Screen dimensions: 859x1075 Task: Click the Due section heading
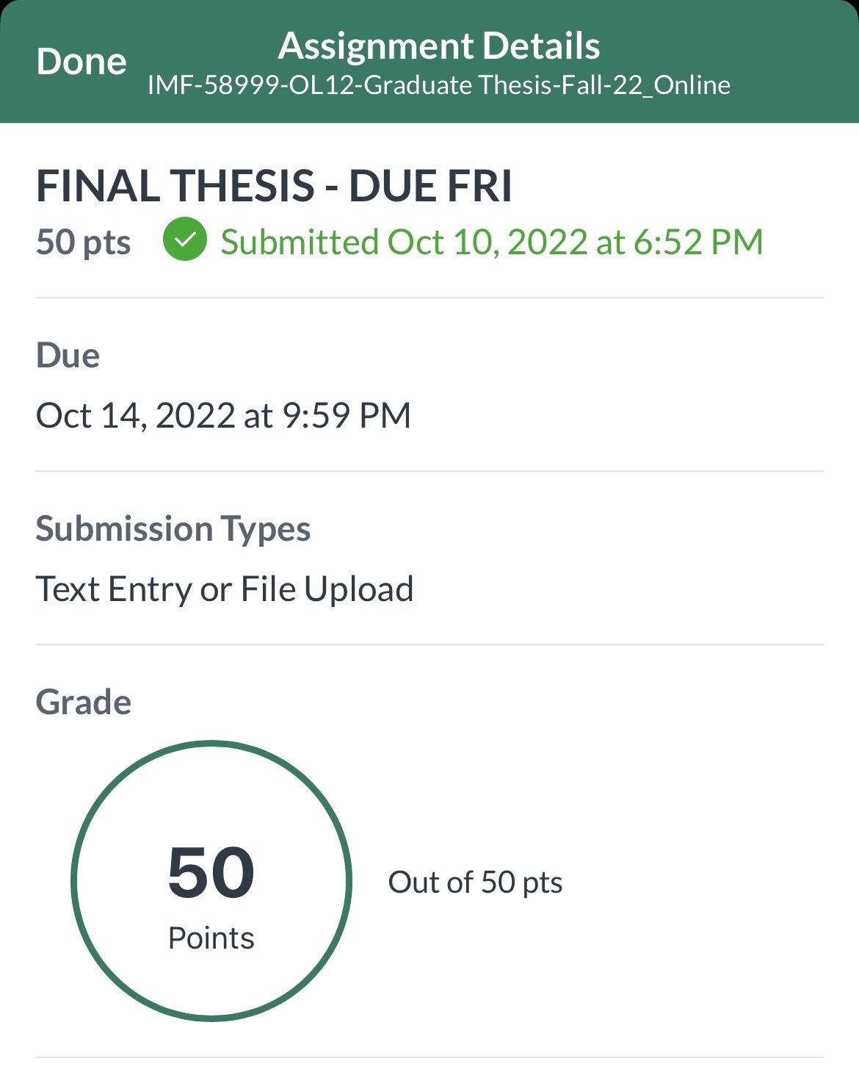(x=68, y=356)
